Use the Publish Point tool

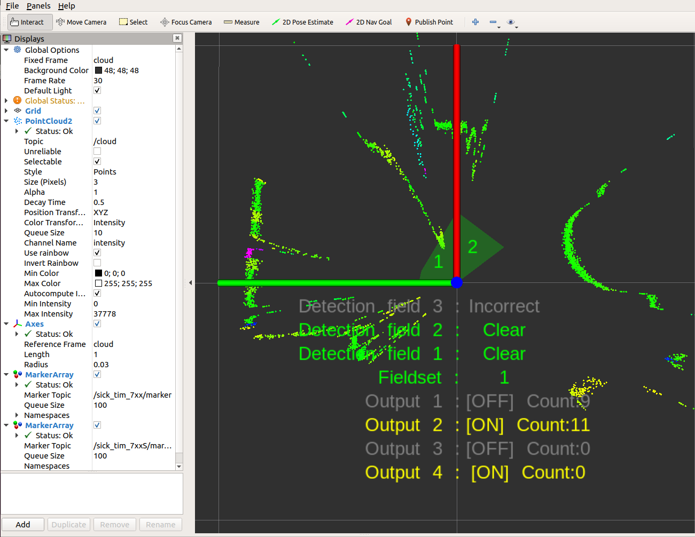(x=430, y=22)
